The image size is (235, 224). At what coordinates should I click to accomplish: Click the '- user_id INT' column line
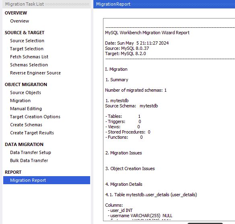click(x=120, y=210)
